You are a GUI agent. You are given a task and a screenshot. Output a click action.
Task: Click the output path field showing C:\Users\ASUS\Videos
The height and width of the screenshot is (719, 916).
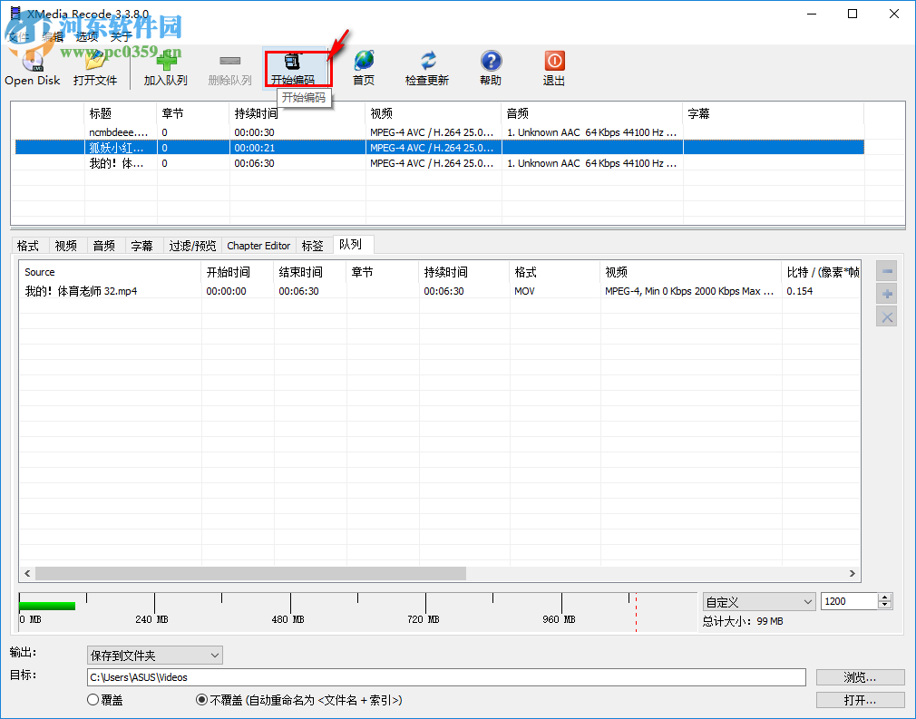coord(444,676)
